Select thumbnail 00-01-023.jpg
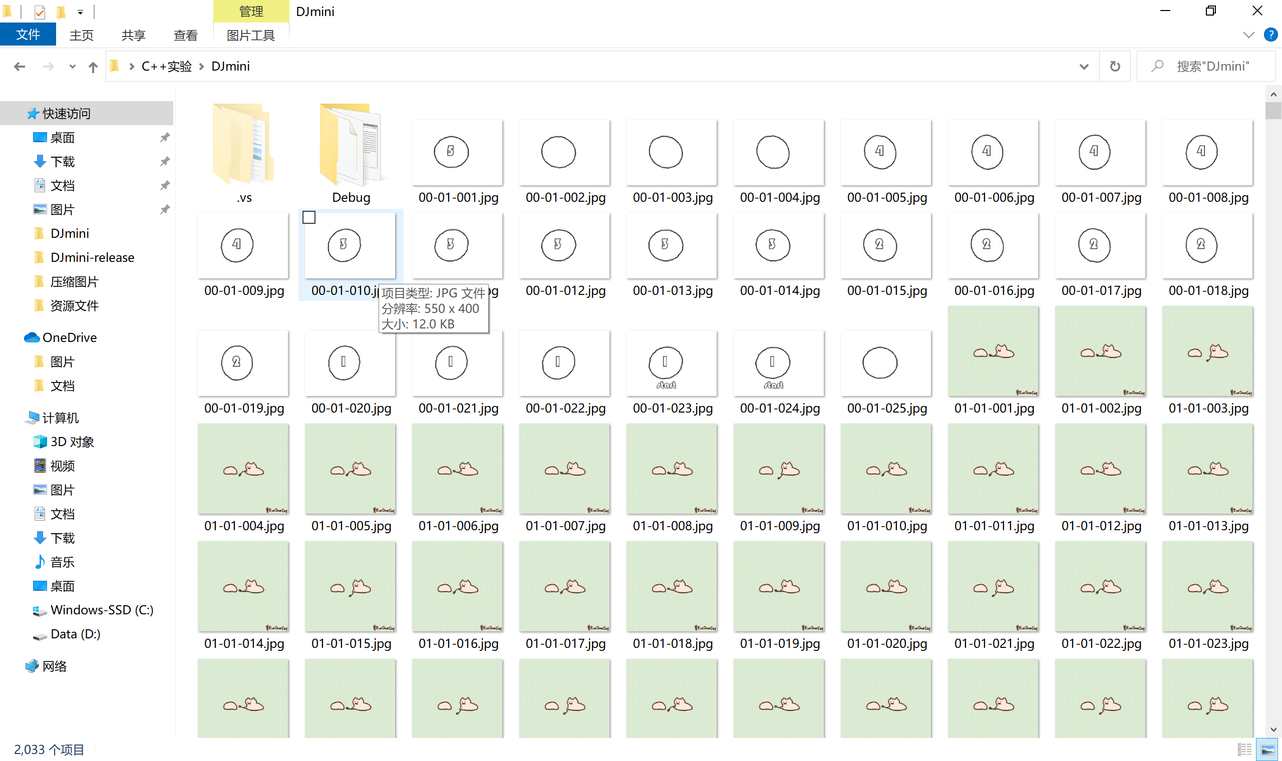1282x761 pixels. (672, 363)
